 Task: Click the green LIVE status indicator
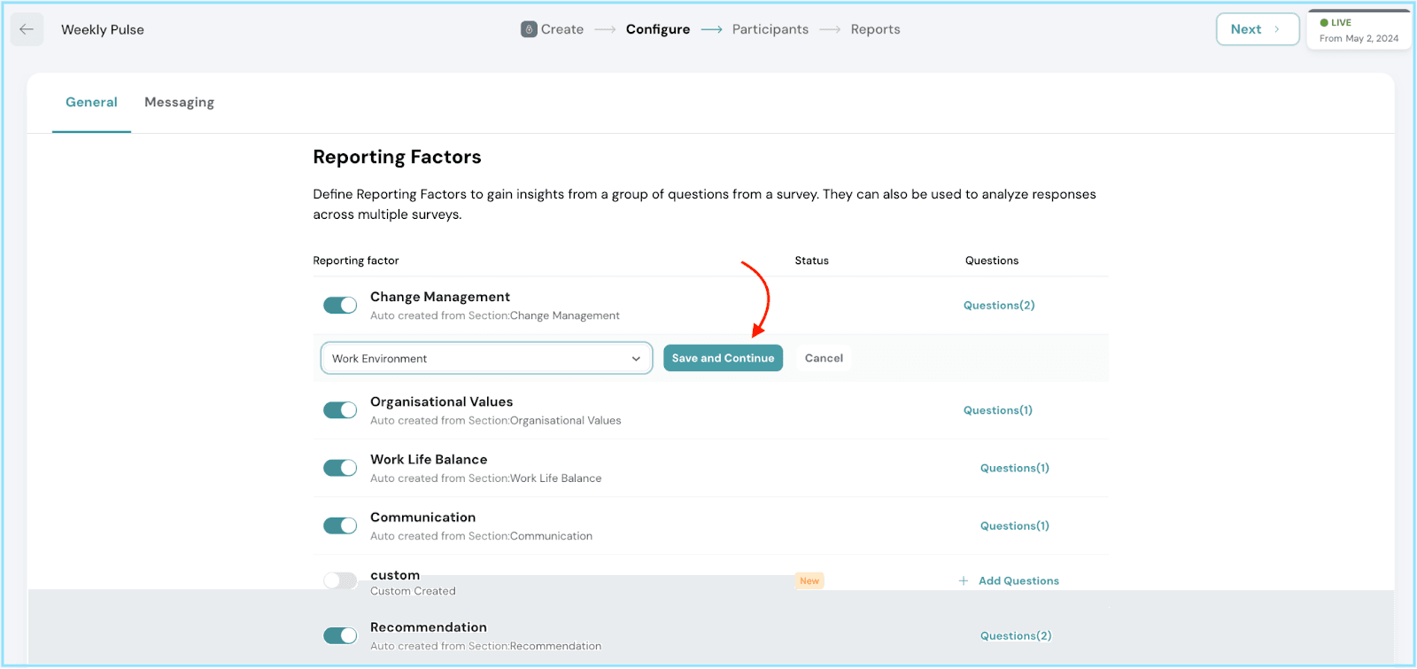point(1324,23)
